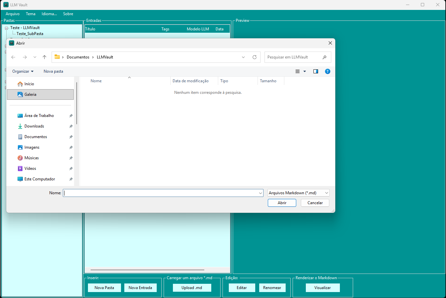The image size is (446, 298).
Task: Open the help icon in the Abrir dialog
Action: click(x=328, y=71)
